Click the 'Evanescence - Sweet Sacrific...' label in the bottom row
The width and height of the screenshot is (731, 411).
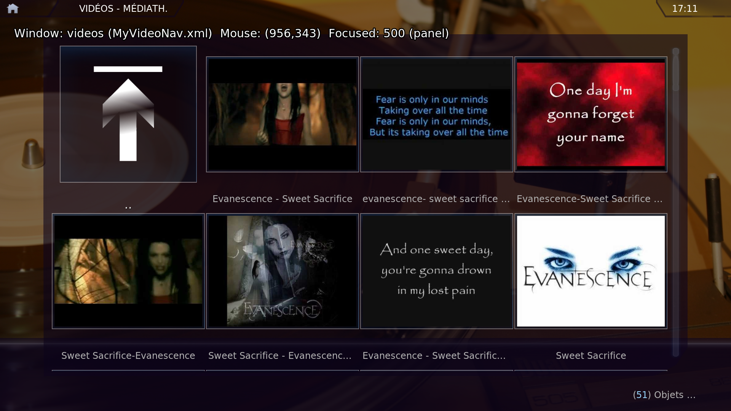coord(434,356)
